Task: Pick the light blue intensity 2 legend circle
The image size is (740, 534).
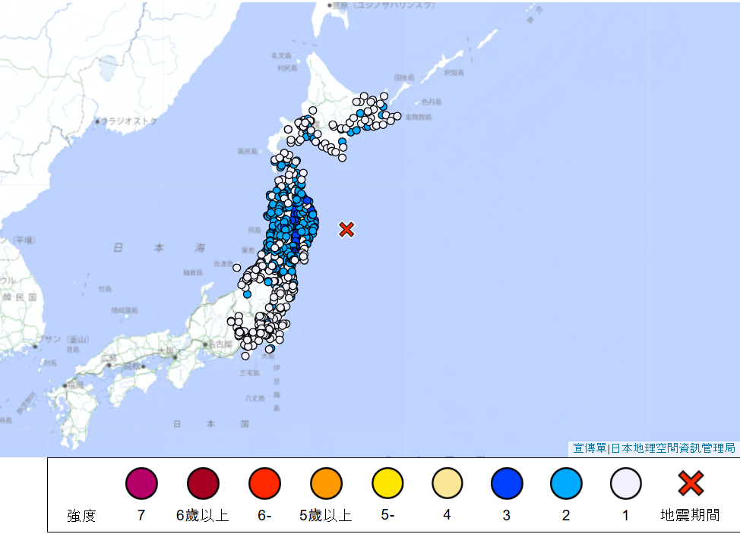Action: tap(566, 483)
